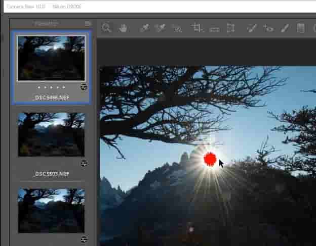Viewport: 316px width, 246px height.
Task: Click the red dot on the sun
Action: pos(210,159)
